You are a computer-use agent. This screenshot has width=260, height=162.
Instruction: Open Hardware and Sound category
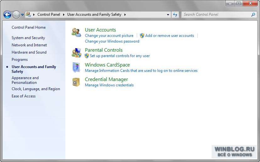[x=29, y=52]
